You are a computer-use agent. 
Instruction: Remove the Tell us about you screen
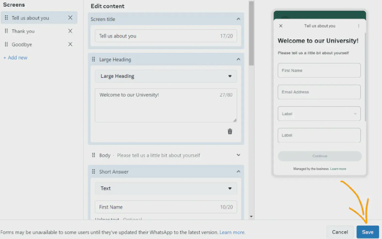(70, 18)
